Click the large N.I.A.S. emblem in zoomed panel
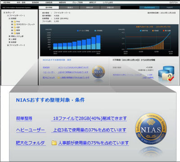The image size is (180, 162). point(151,130)
